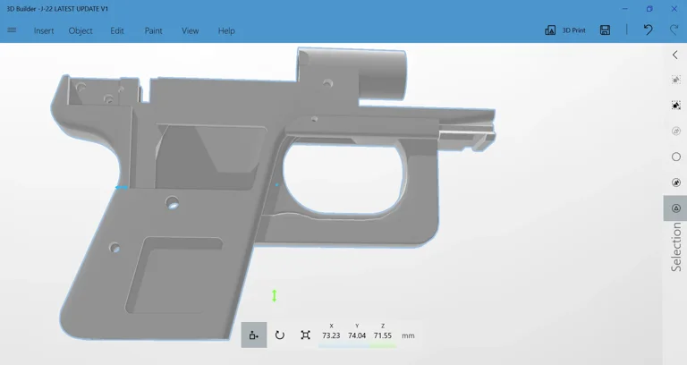The width and height of the screenshot is (687, 365).
Task: Undo the last action
Action: [x=648, y=30]
